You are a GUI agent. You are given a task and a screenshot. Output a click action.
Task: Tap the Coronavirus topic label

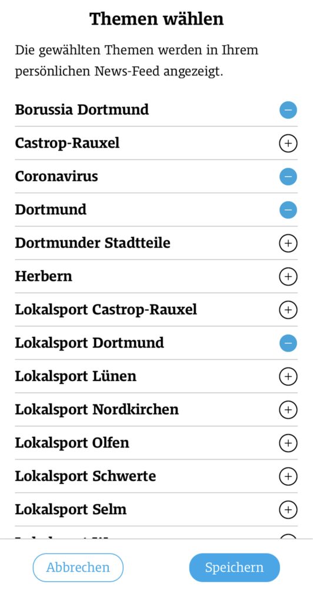[x=56, y=177]
